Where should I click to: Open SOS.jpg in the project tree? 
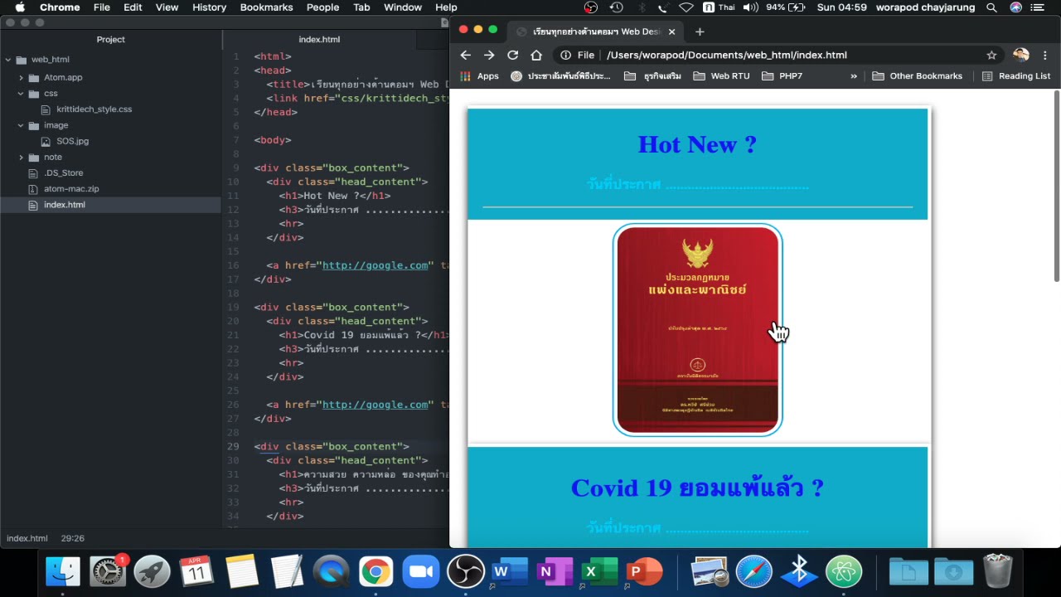click(72, 141)
